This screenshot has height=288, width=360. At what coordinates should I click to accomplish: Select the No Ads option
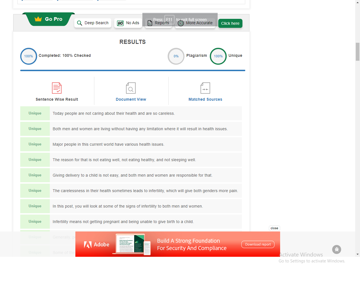pyautogui.click(x=128, y=23)
